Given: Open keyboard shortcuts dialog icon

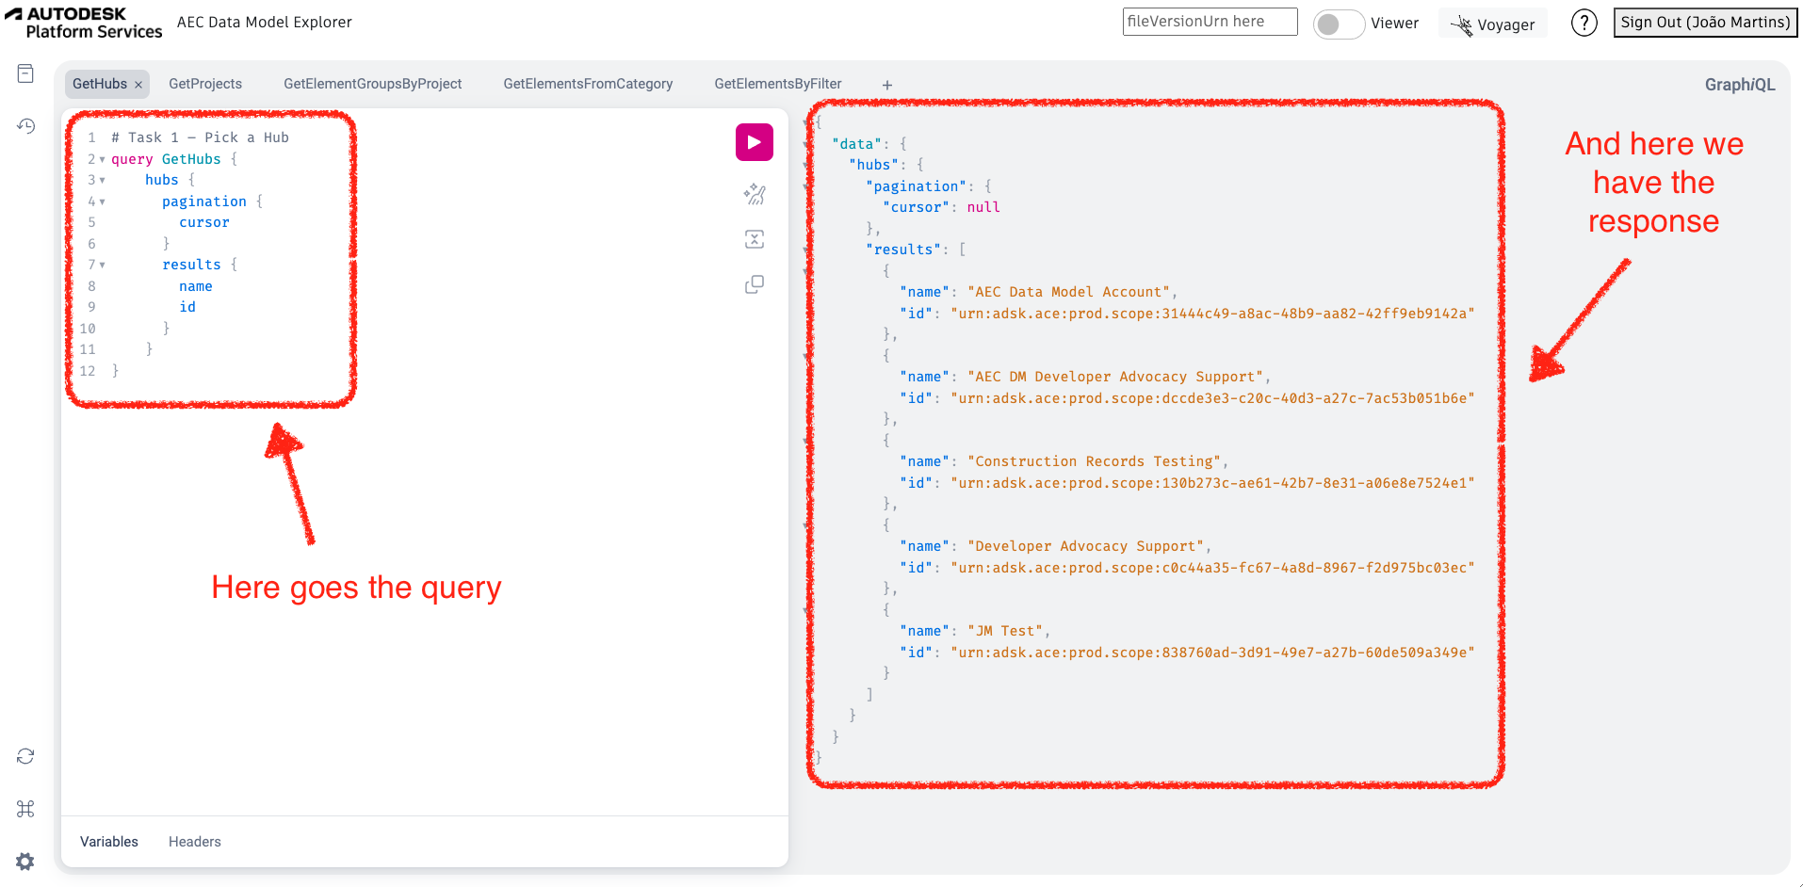Looking at the screenshot, I should [25, 809].
